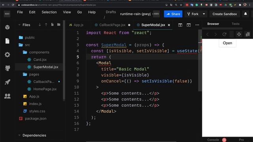Click the Open button in preview
The width and height of the screenshot is (253, 142).
(x=228, y=43)
